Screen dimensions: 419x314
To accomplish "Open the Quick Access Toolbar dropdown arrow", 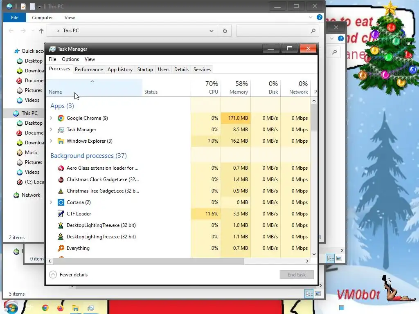I will 40,7.
